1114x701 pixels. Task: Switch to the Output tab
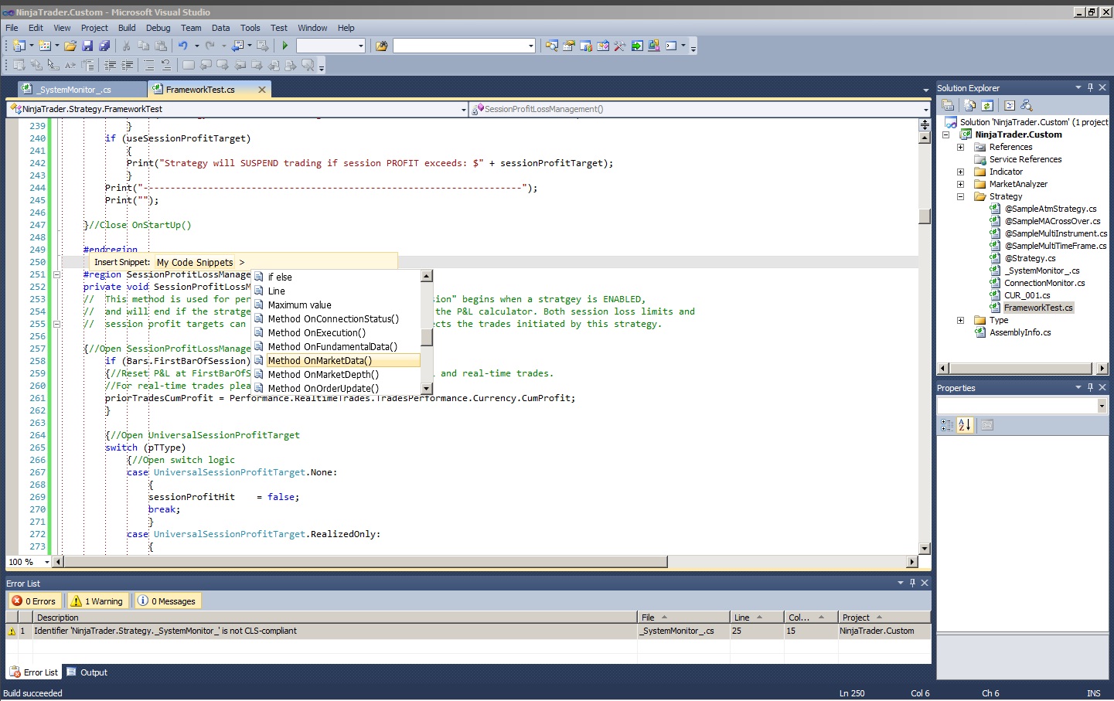[87, 672]
